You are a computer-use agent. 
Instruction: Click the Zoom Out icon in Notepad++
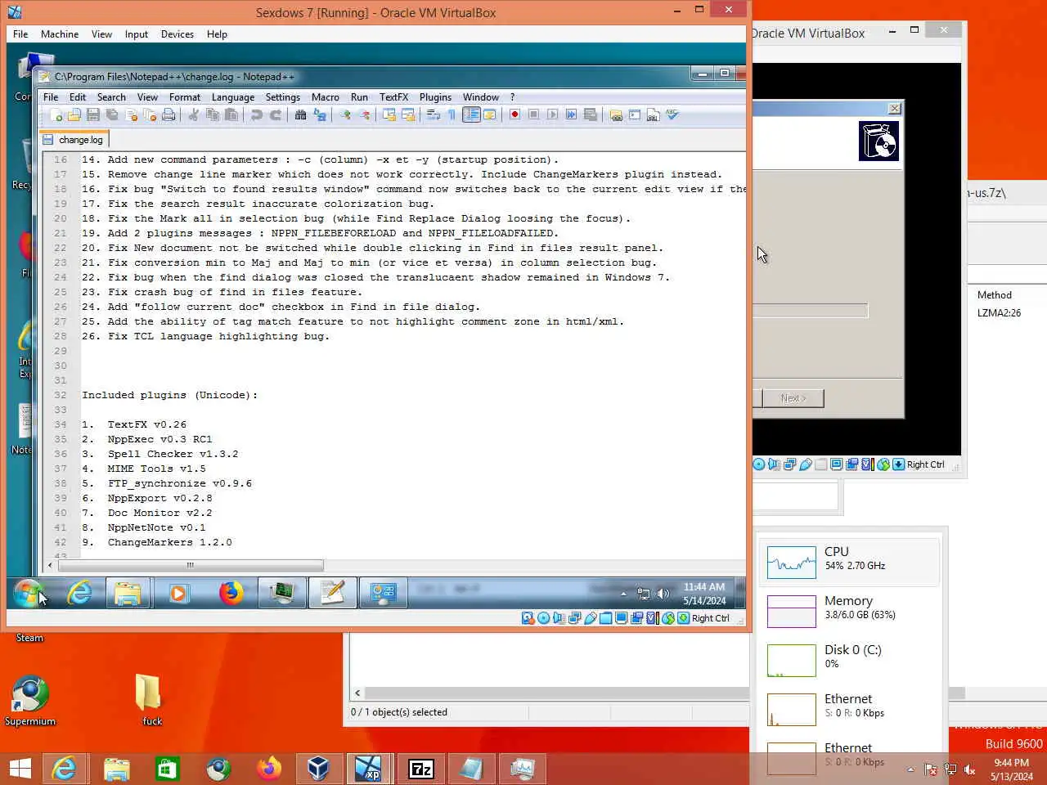tap(364, 115)
